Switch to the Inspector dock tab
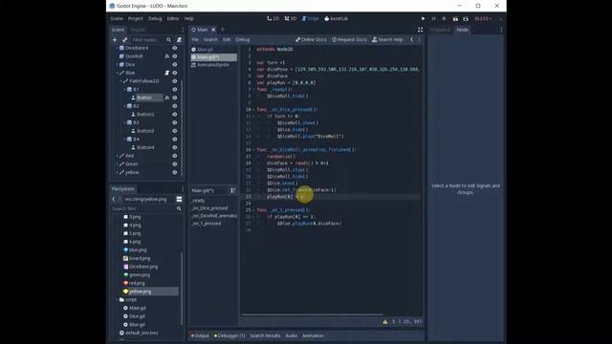Screen dimensions: 612x344 point(440,30)
